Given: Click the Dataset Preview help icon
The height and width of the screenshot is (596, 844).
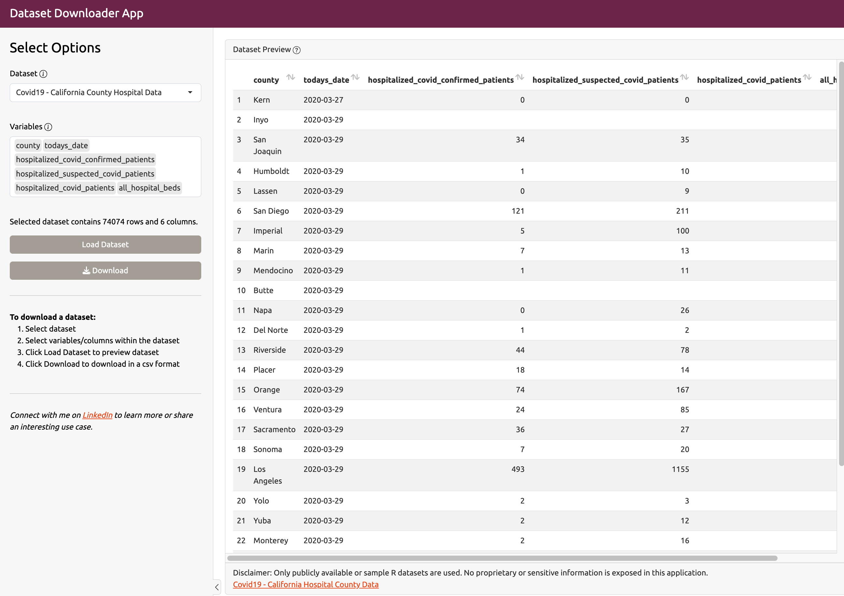Looking at the screenshot, I should [x=297, y=50].
